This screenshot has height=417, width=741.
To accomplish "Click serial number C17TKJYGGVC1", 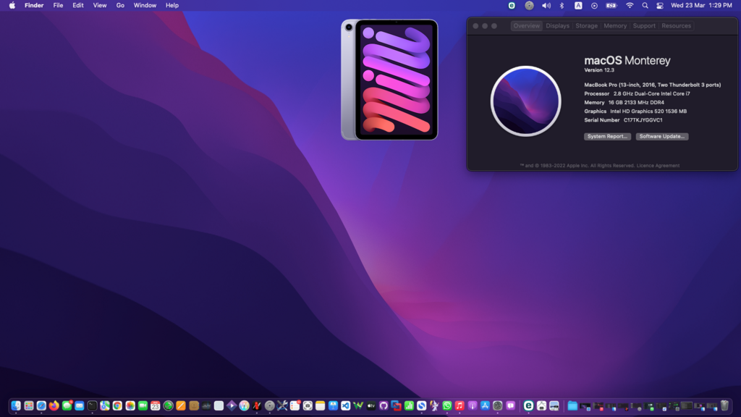I will pos(643,120).
